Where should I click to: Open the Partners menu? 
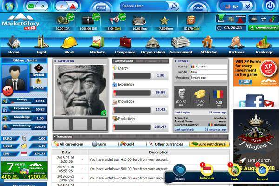click(x=236, y=45)
